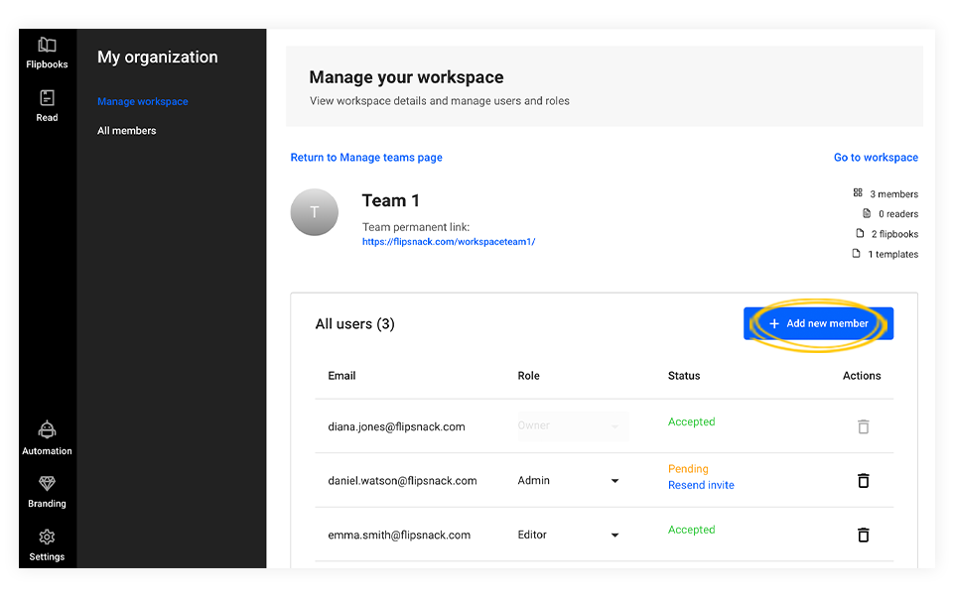
Task: Switch to All members section
Action: pos(126,130)
